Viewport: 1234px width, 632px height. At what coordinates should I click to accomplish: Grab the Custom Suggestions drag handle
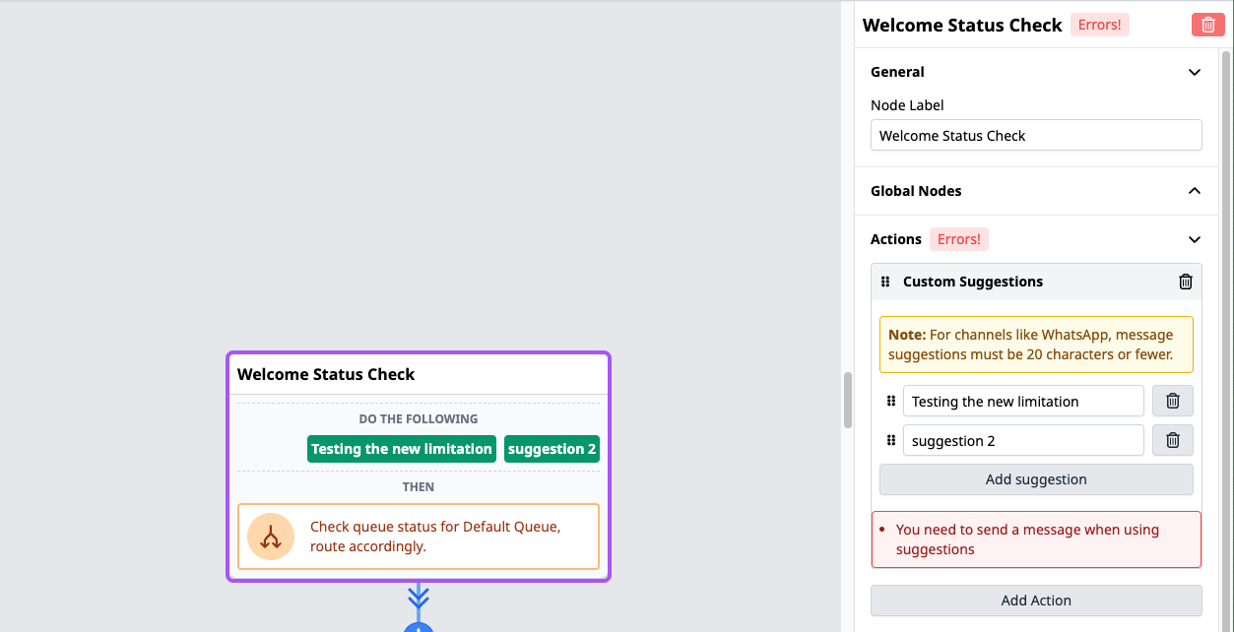[x=885, y=282]
